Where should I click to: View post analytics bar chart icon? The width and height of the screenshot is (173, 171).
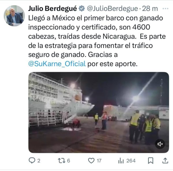click(121, 161)
